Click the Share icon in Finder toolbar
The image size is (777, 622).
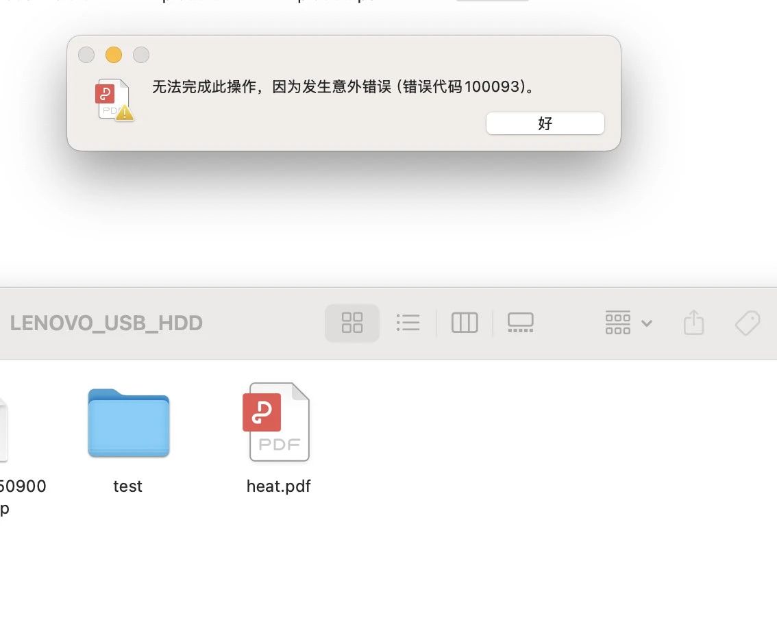693,323
